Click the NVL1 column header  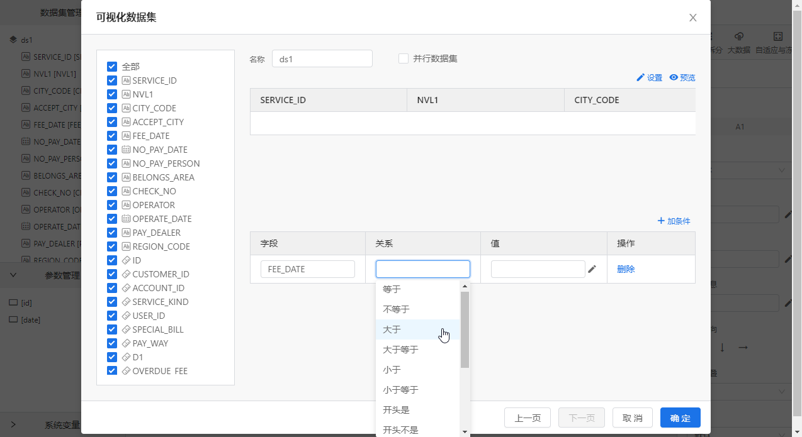click(x=486, y=100)
